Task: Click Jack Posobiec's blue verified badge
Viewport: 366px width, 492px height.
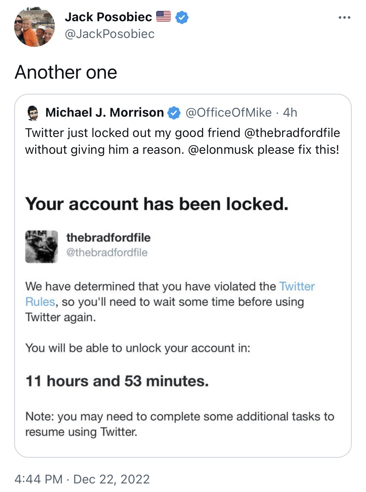Action: tap(182, 17)
